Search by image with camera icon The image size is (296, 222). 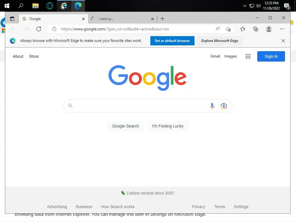223,106
